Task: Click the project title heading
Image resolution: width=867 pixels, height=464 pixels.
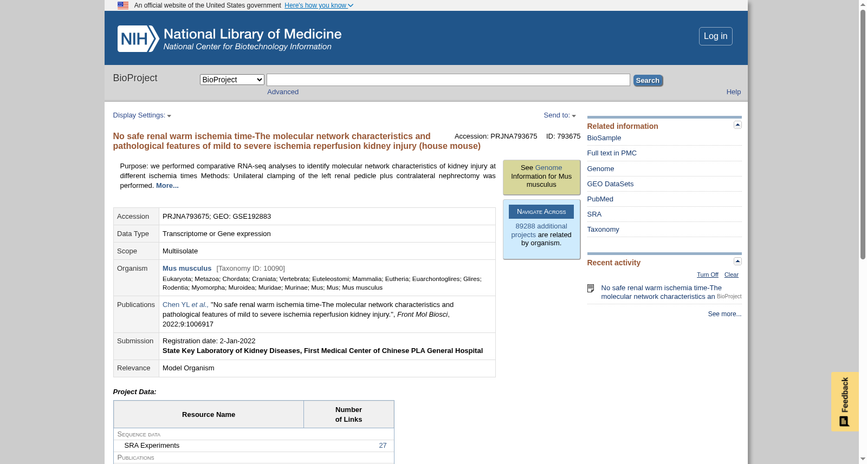Action: (296, 141)
